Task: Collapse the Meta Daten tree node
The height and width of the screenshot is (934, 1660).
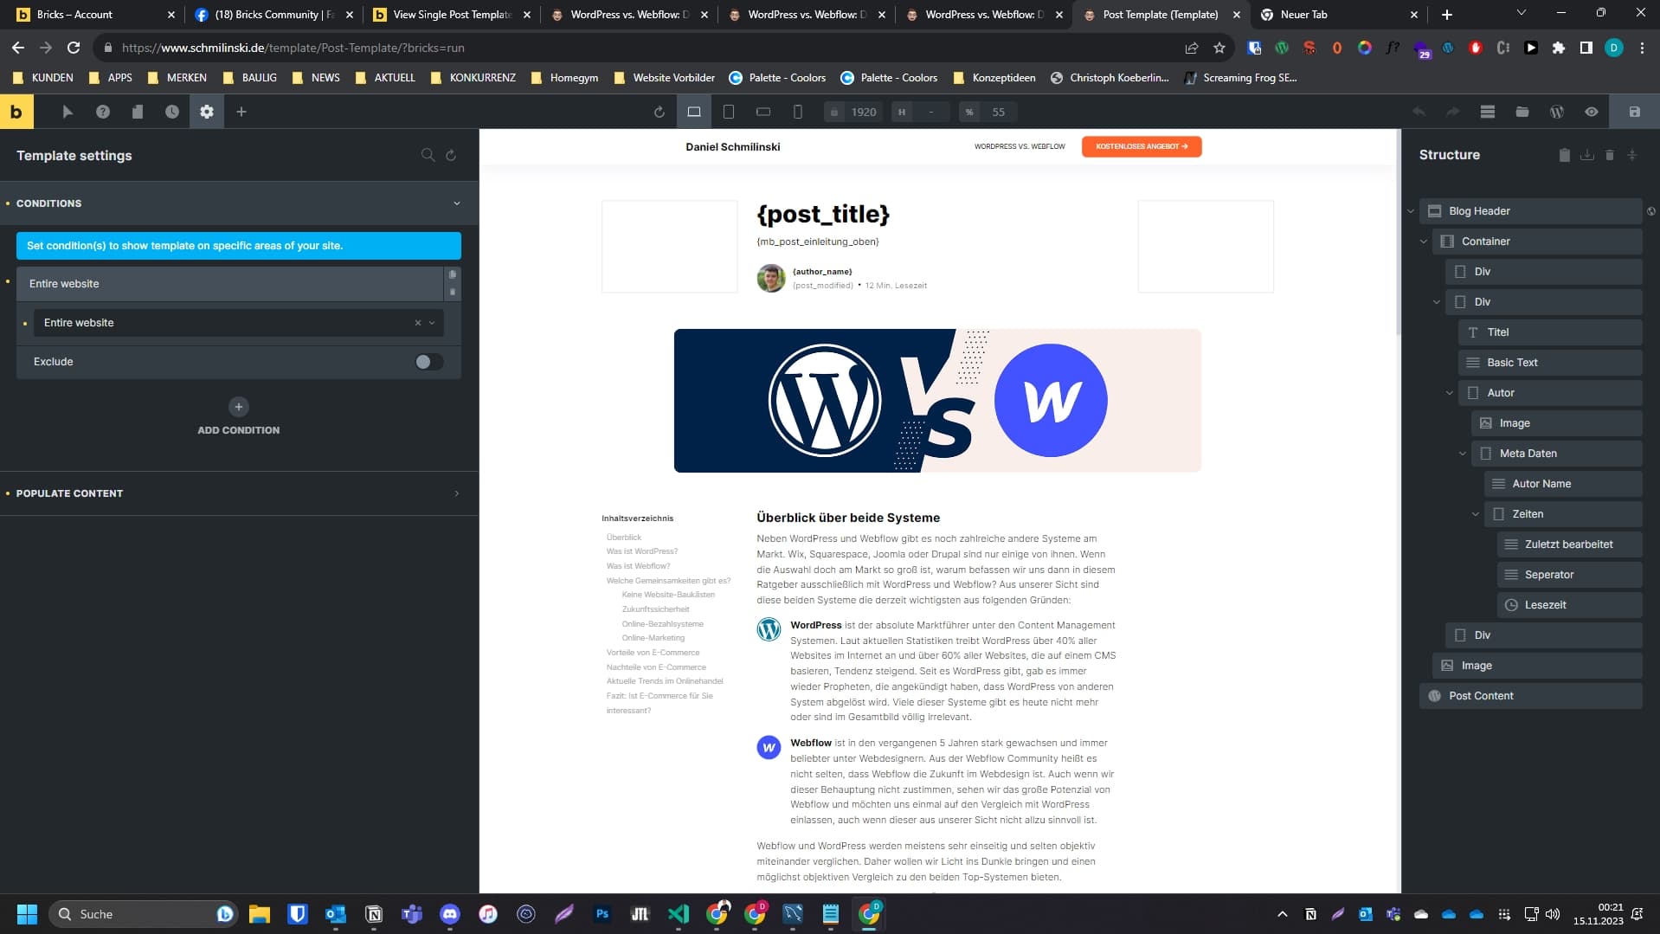Action: [1463, 454]
